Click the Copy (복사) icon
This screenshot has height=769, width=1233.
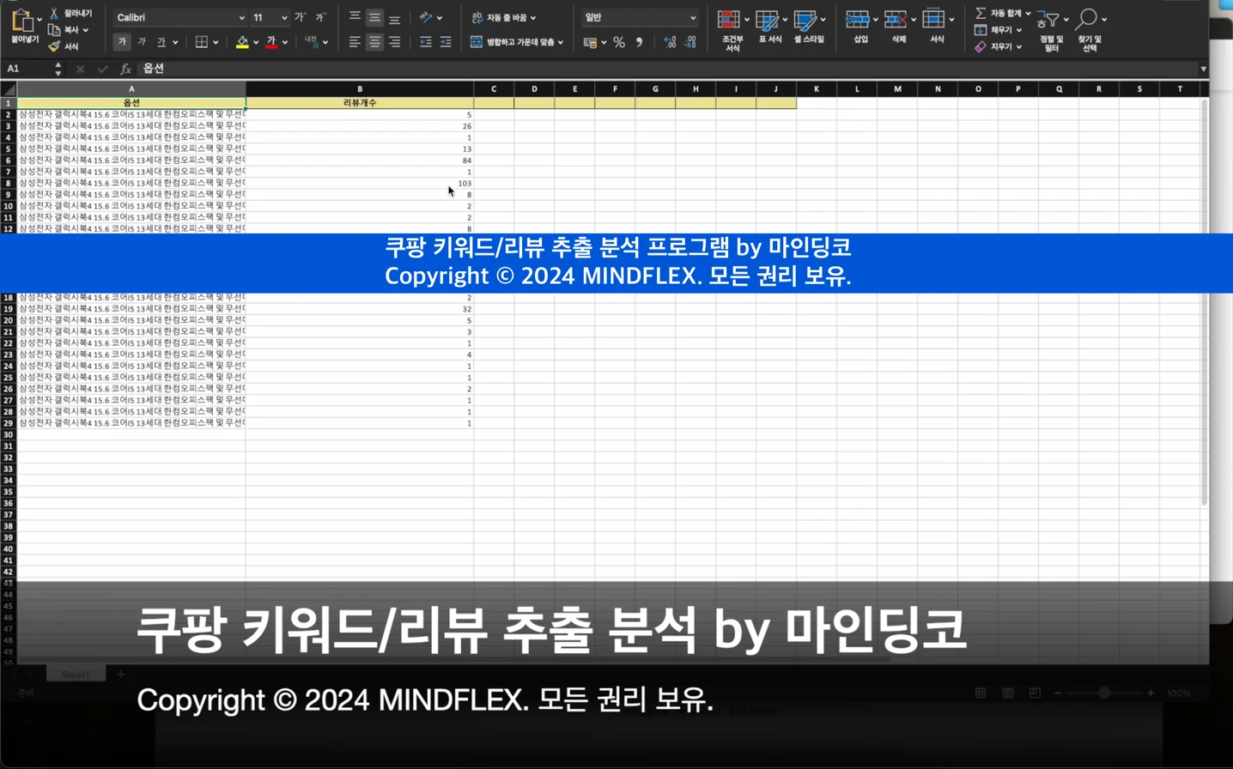tap(54, 30)
